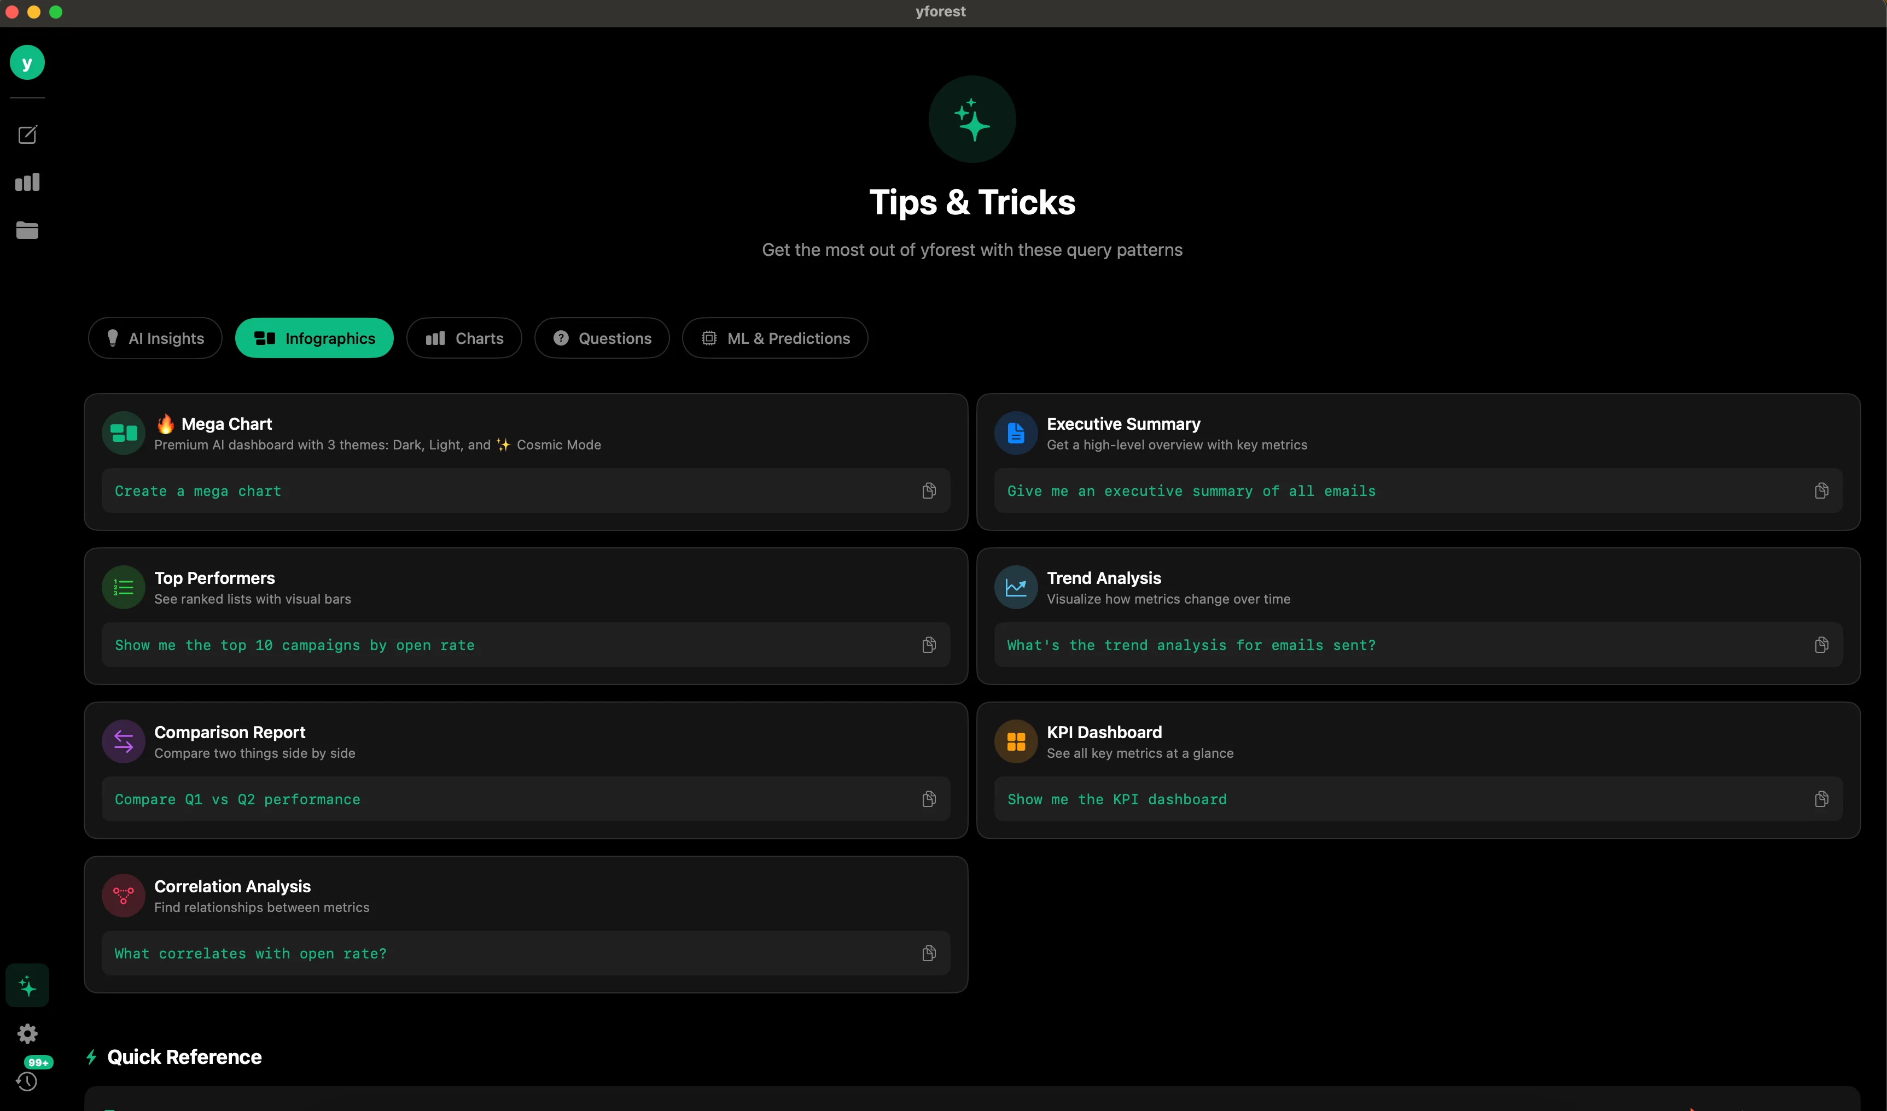Open history clock icon with 99+ badge
This screenshot has width=1887, height=1111.
pyautogui.click(x=27, y=1082)
